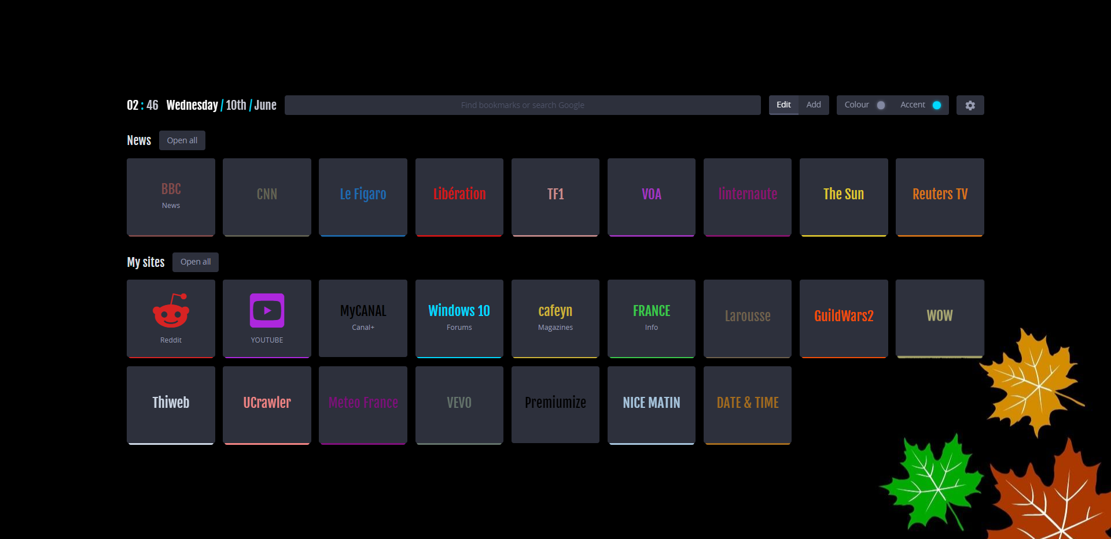This screenshot has width=1111, height=539.
Task: Click the Colour swatch dot
Action: [881, 105]
